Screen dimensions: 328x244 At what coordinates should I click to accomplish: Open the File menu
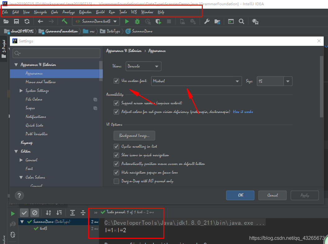[x=5, y=12]
